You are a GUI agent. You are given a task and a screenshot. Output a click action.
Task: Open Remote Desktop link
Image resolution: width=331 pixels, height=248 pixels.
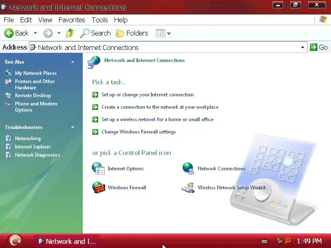click(x=33, y=95)
